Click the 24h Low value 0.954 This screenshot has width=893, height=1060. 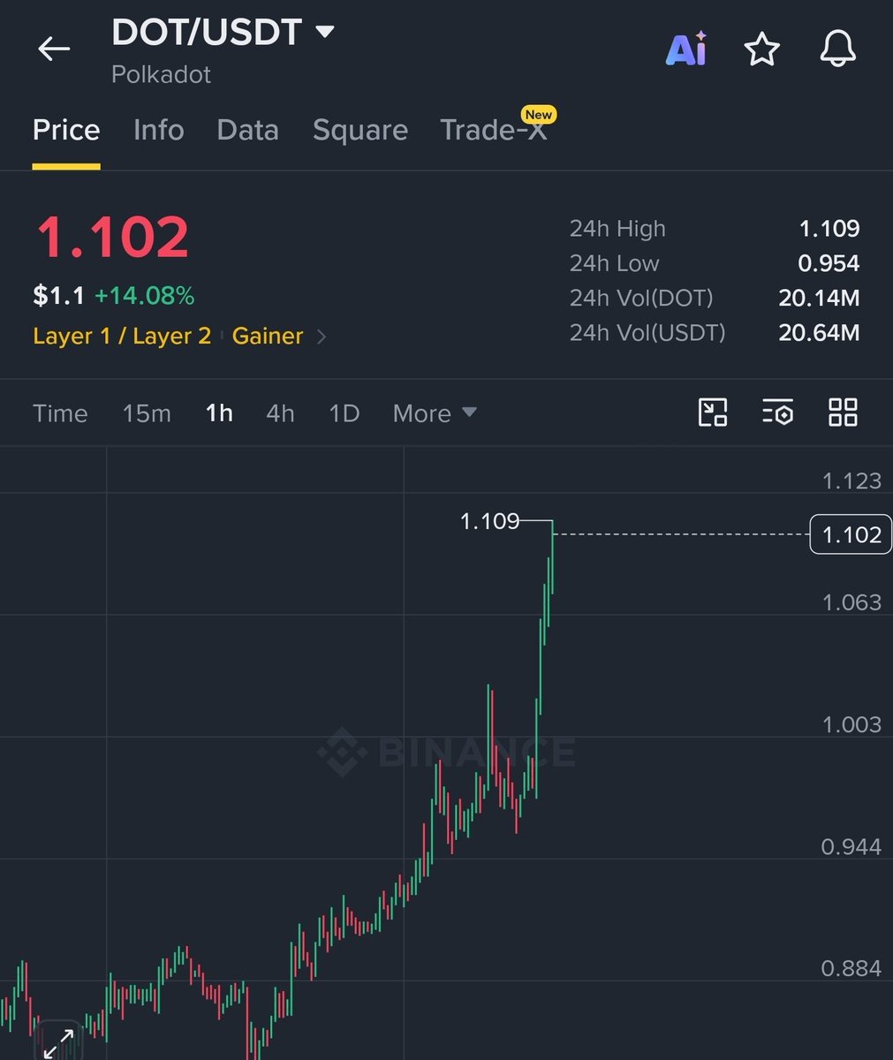tap(829, 263)
